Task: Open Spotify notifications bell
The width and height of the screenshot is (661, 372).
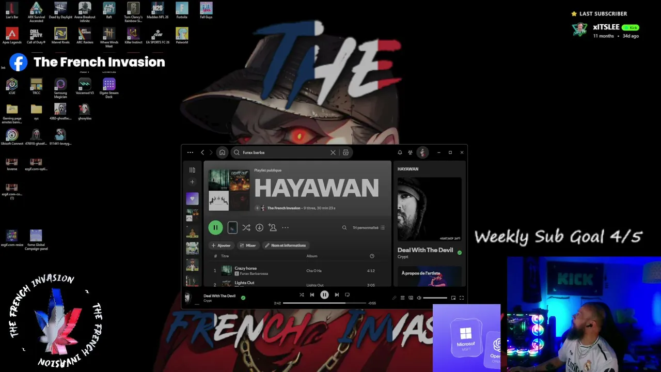Action: click(400, 152)
